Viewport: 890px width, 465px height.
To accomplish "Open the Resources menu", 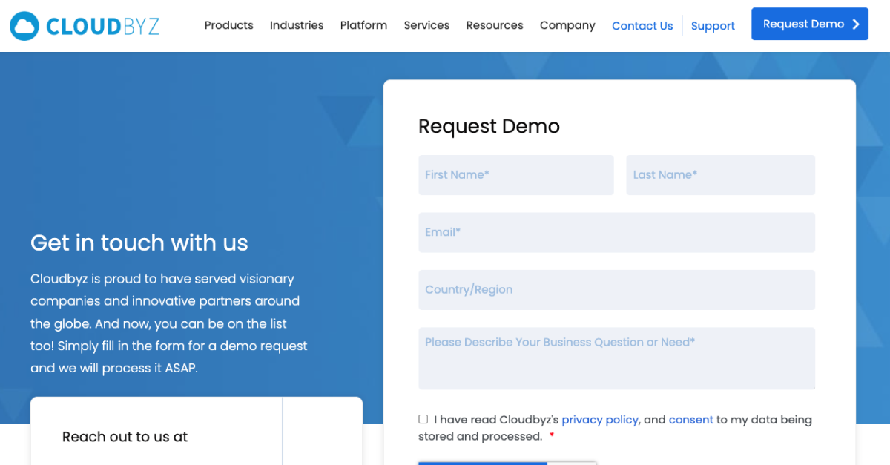I will tap(495, 25).
